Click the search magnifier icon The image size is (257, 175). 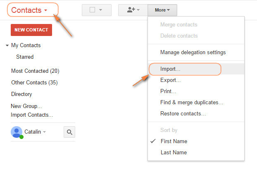pos(69,132)
